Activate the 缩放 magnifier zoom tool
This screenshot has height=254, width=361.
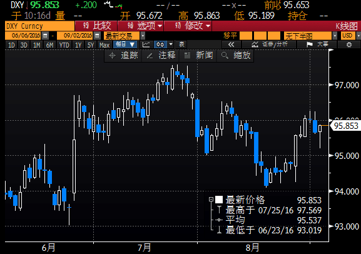coord(236,56)
